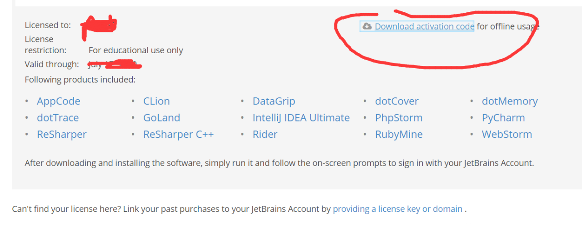The width and height of the screenshot is (582, 236).
Task: Click the WebStorm product link
Action: tap(507, 134)
